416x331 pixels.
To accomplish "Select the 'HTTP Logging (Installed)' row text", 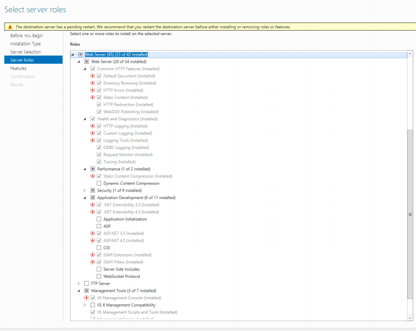I will pos(126,126).
